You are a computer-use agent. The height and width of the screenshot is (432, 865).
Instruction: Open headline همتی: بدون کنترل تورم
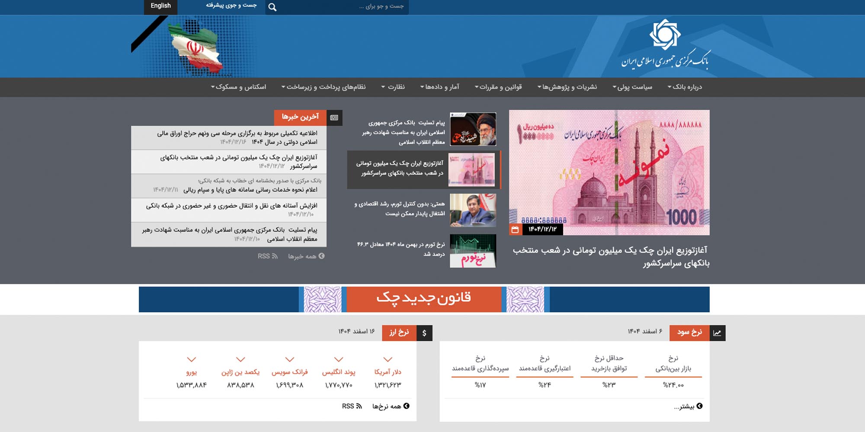pyautogui.click(x=400, y=209)
